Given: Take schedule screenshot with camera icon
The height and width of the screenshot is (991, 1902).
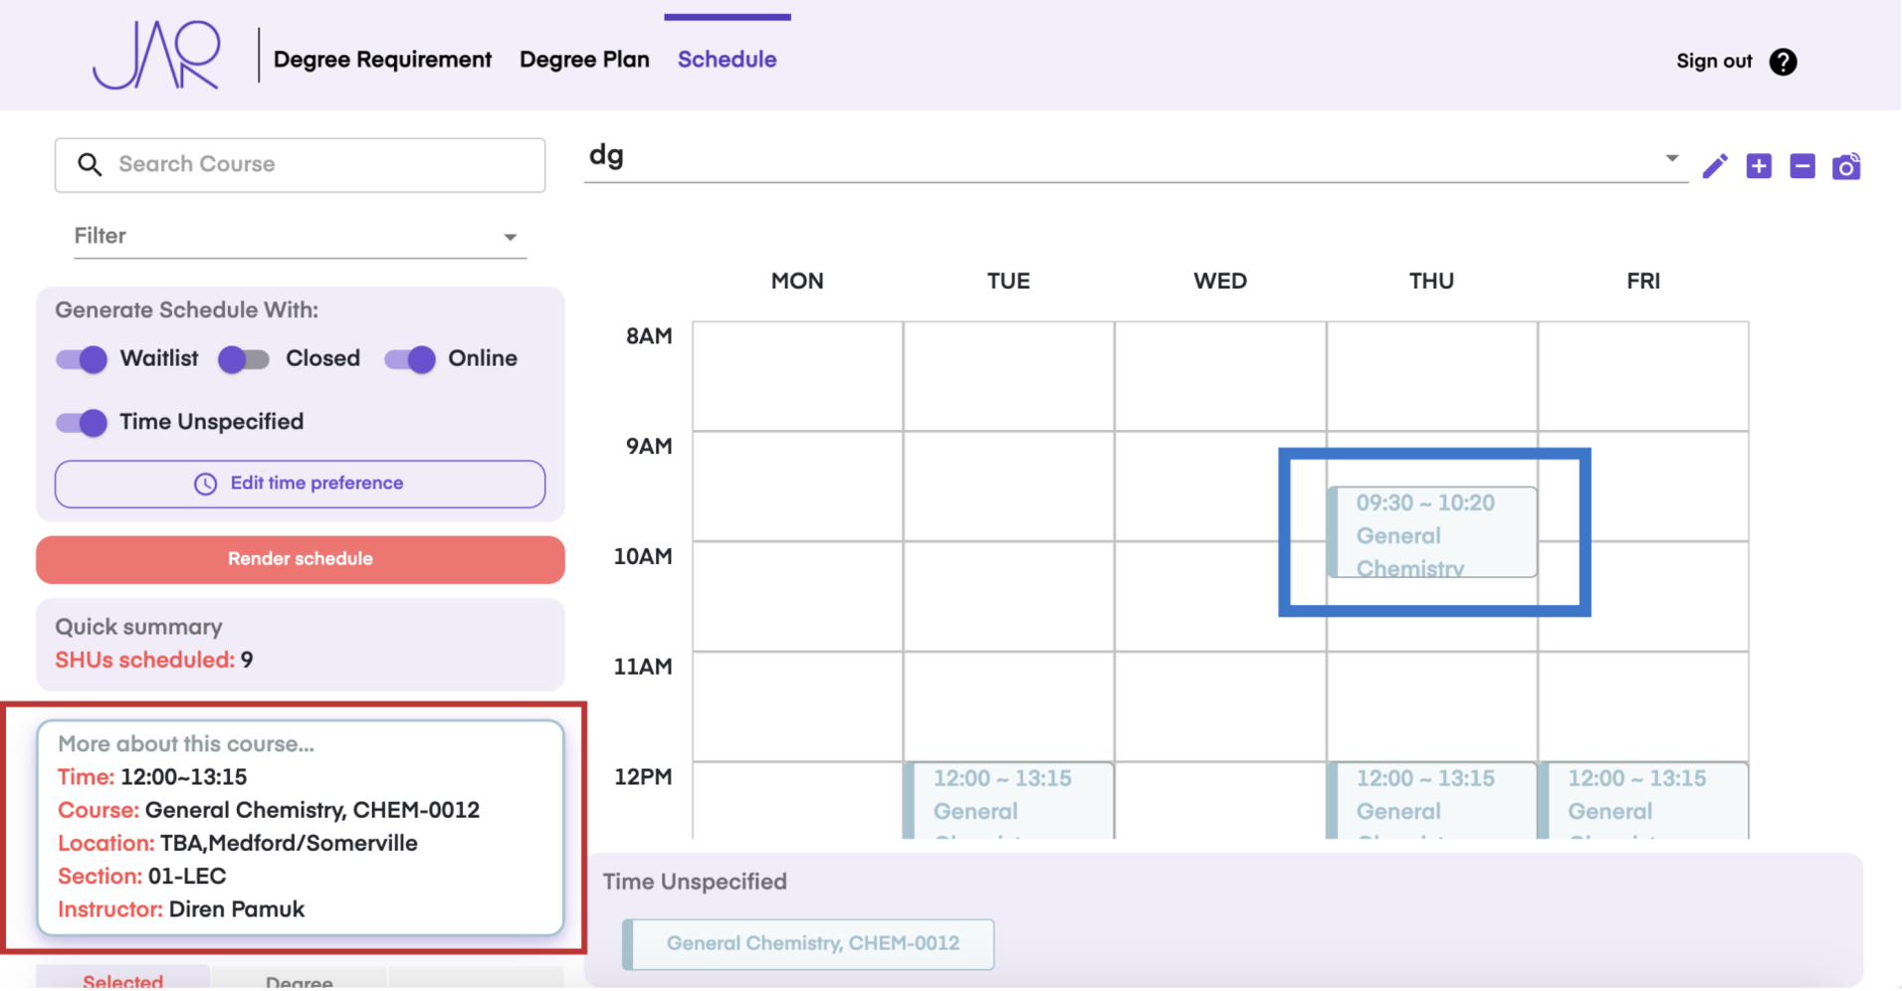Looking at the screenshot, I should [1846, 166].
